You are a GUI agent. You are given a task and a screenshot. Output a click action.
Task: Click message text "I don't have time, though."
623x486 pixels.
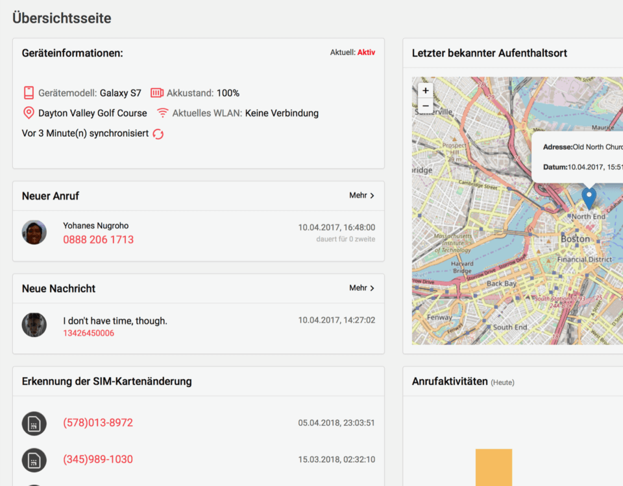(x=116, y=321)
